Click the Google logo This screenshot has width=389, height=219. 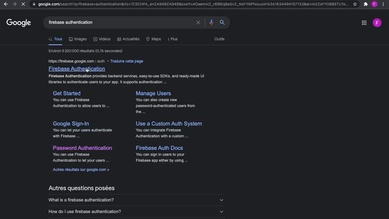tap(19, 23)
